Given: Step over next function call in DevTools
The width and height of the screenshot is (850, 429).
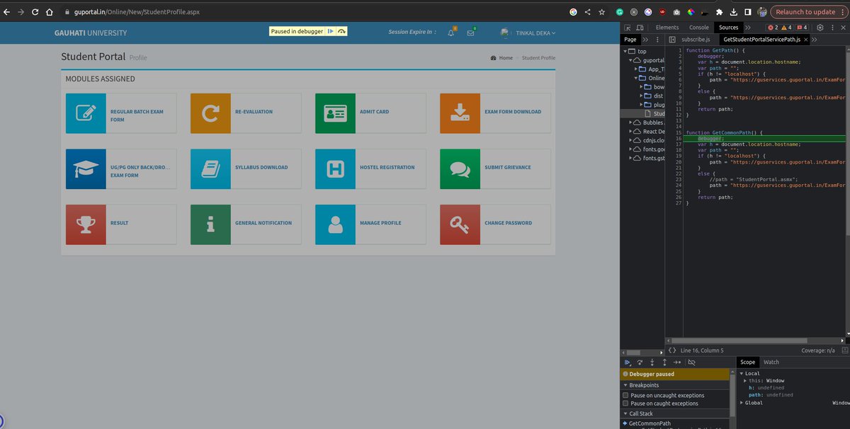Looking at the screenshot, I should coord(640,362).
